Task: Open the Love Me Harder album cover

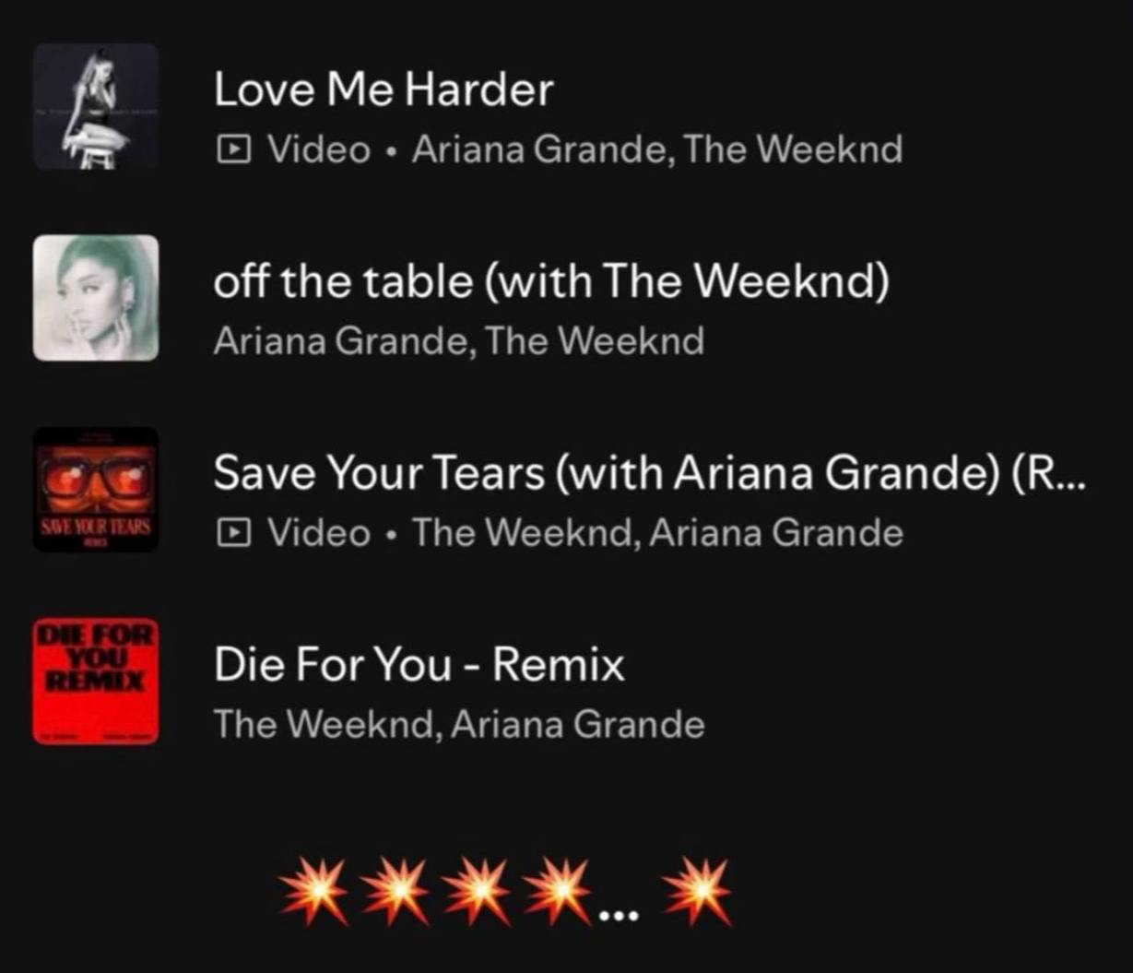Action: pos(96,106)
